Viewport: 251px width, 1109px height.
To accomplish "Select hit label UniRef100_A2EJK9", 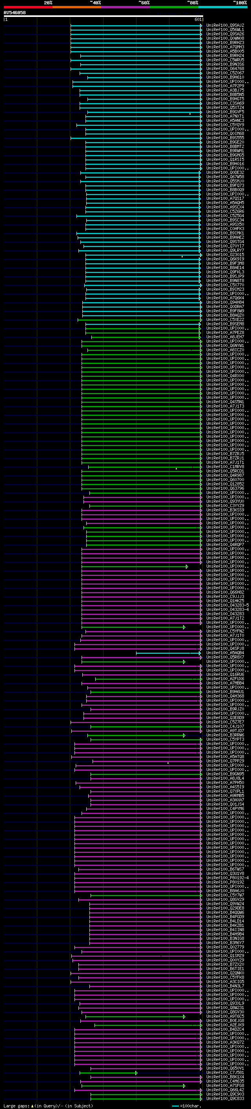I will point(225,1025).
